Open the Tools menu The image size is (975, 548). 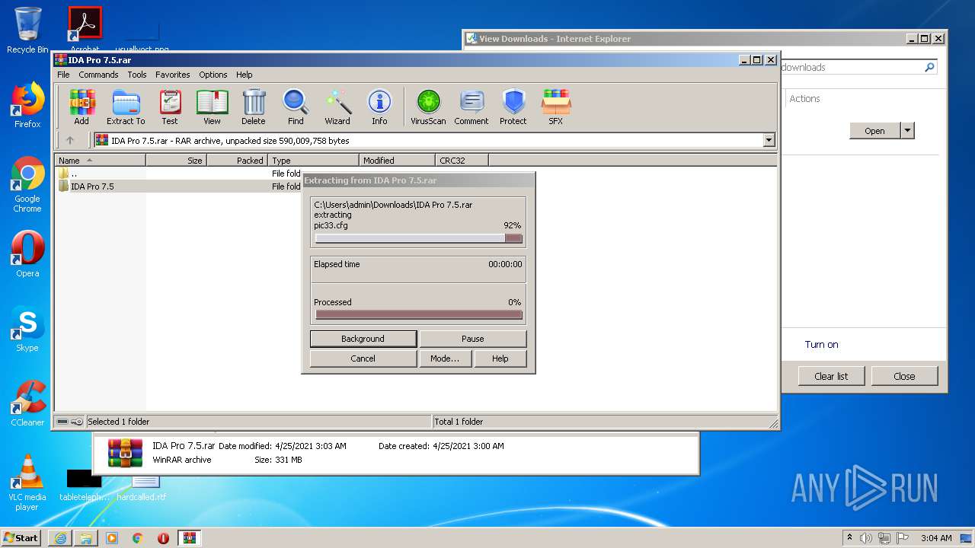(x=137, y=75)
